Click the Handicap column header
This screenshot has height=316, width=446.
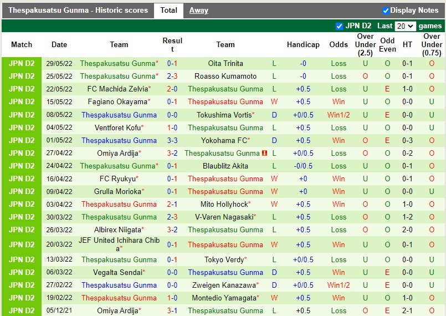click(303, 45)
